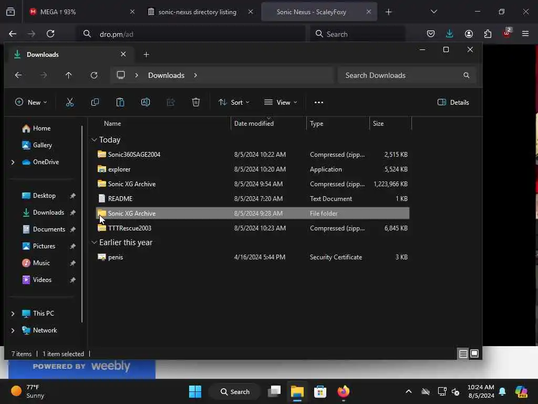Select the README text document
This screenshot has width=538, height=404.
click(x=252, y=198)
